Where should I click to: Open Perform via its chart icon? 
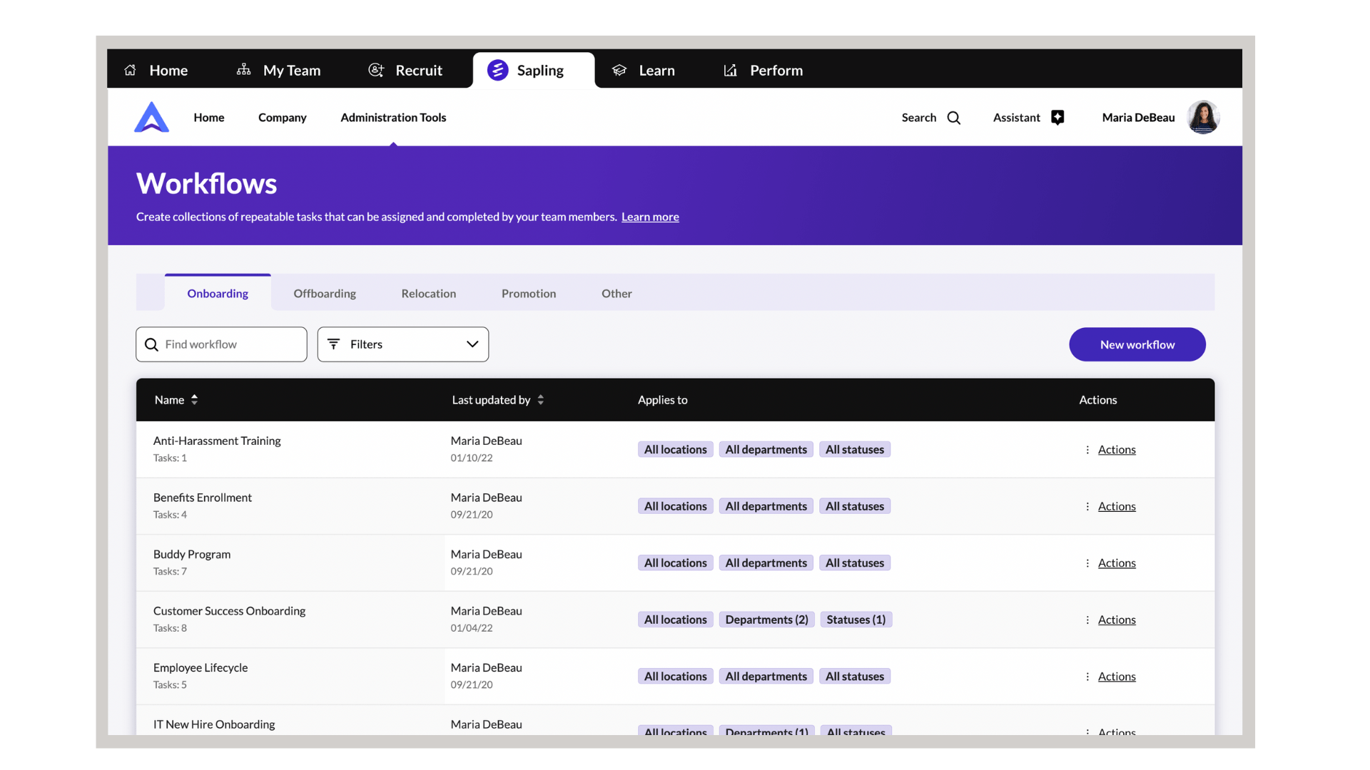(x=730, y=70)
